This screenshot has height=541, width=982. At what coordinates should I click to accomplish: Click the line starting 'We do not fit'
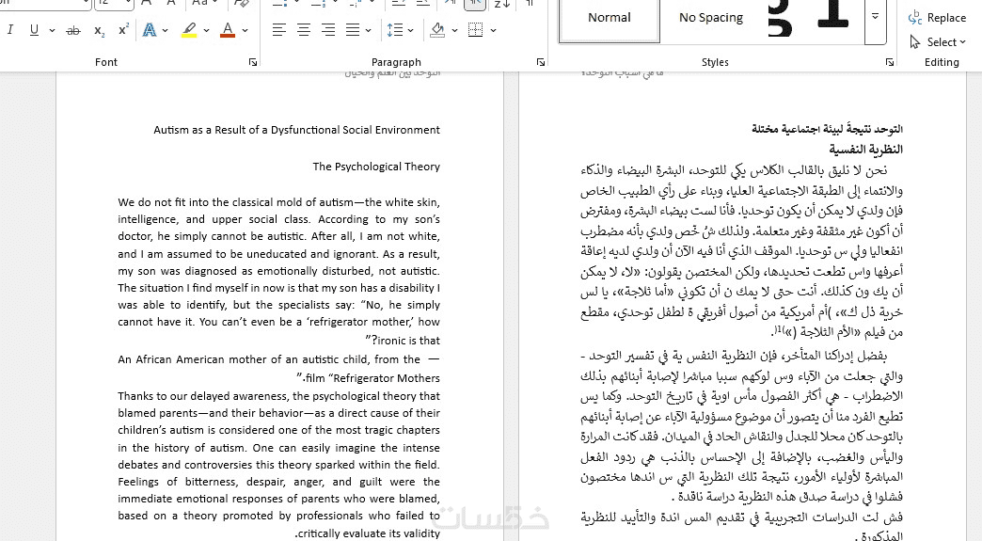pos(278,202)
